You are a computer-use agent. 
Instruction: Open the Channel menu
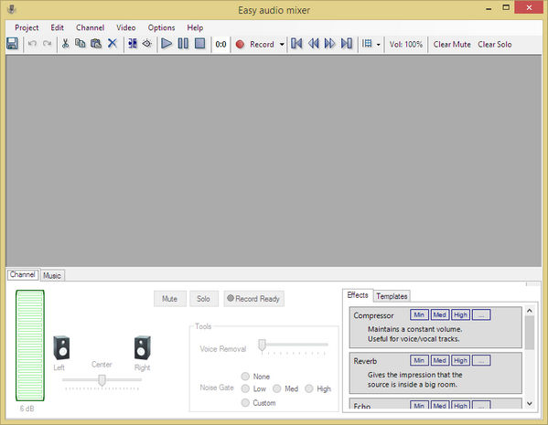tap(91, 27)
